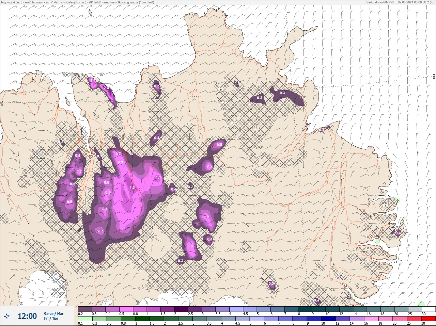The width and height of the screenshot is (436, 326).
Task: Select the bright red swatch ending lower legend row
Action: tap(429, 319)
